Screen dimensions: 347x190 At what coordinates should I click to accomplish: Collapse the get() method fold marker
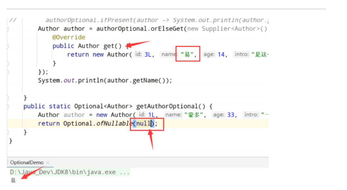click(8, 46)
